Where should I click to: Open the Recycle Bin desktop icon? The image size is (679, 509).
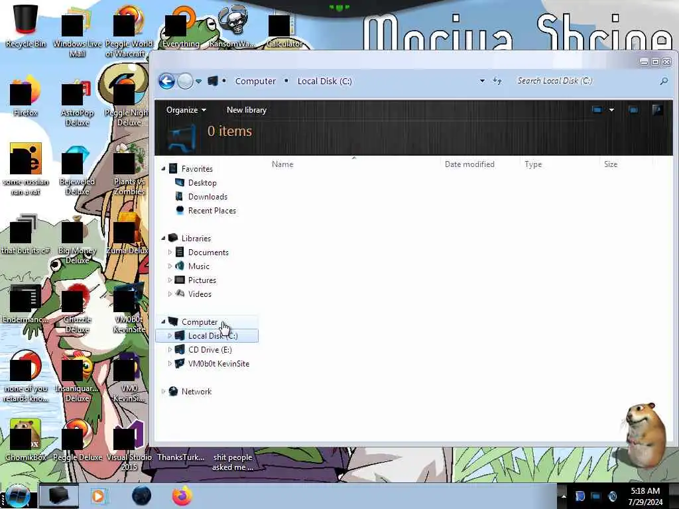[x=26, y=26]
